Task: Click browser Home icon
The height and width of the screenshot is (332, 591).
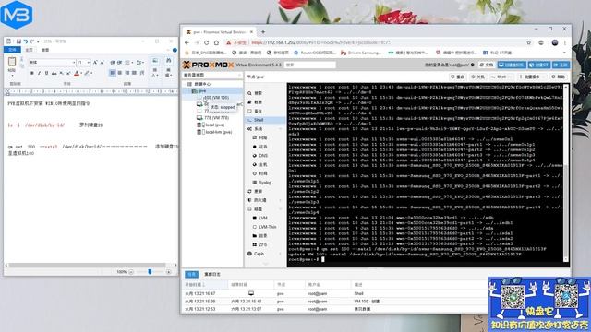Action: coord(216,43)
